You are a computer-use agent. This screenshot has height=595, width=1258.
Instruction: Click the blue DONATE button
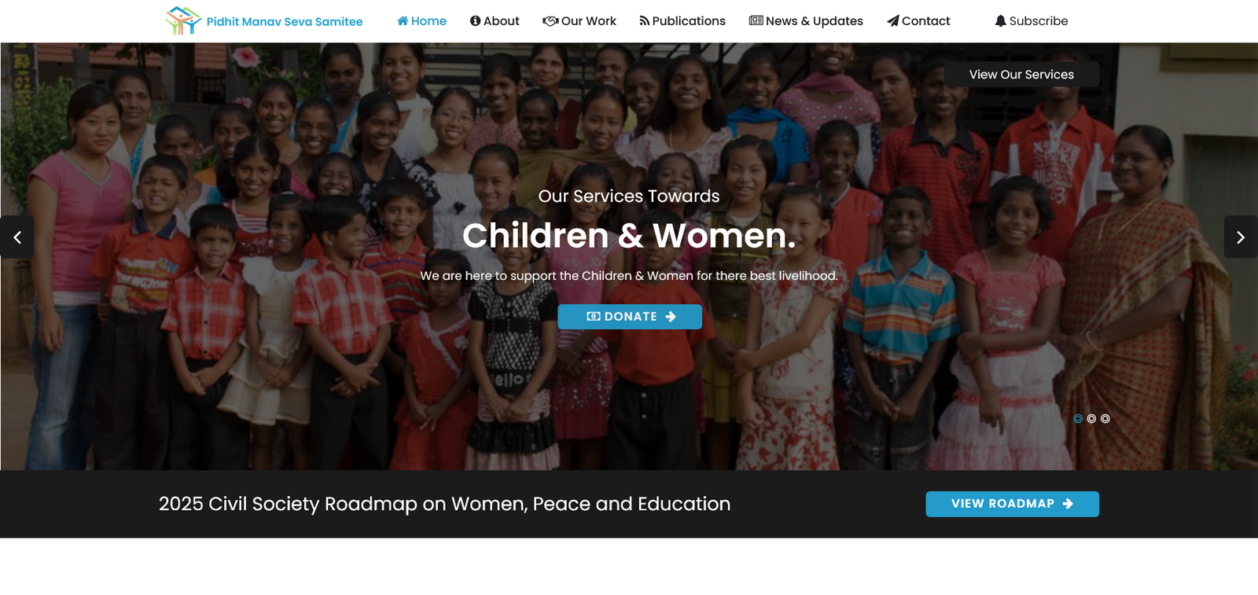coord(630,317)
